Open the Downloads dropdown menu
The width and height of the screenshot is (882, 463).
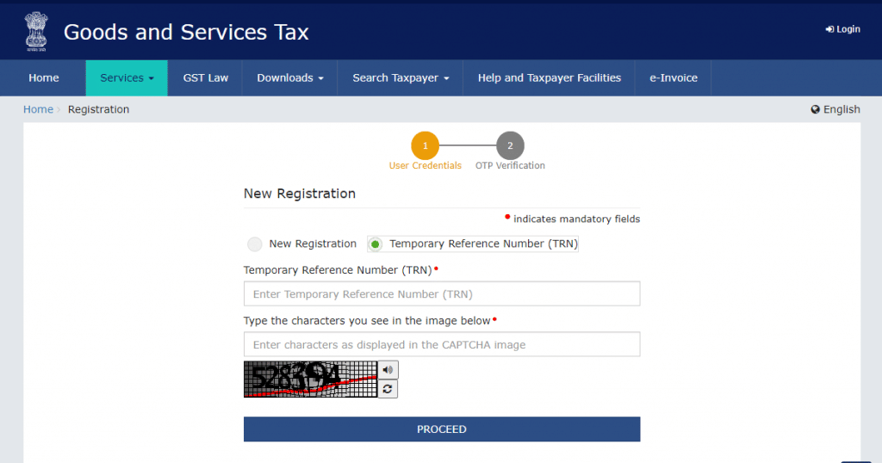[289, 78]
